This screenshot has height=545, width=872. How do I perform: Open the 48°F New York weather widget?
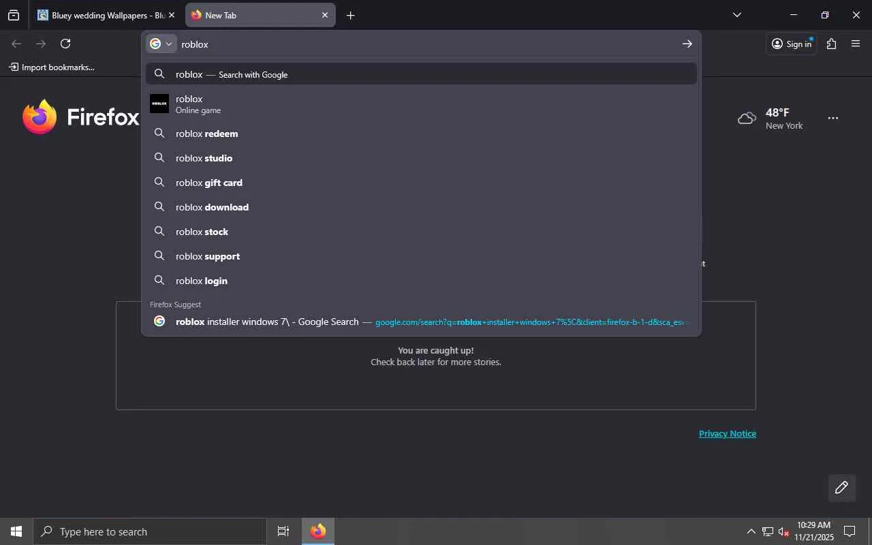770,118
